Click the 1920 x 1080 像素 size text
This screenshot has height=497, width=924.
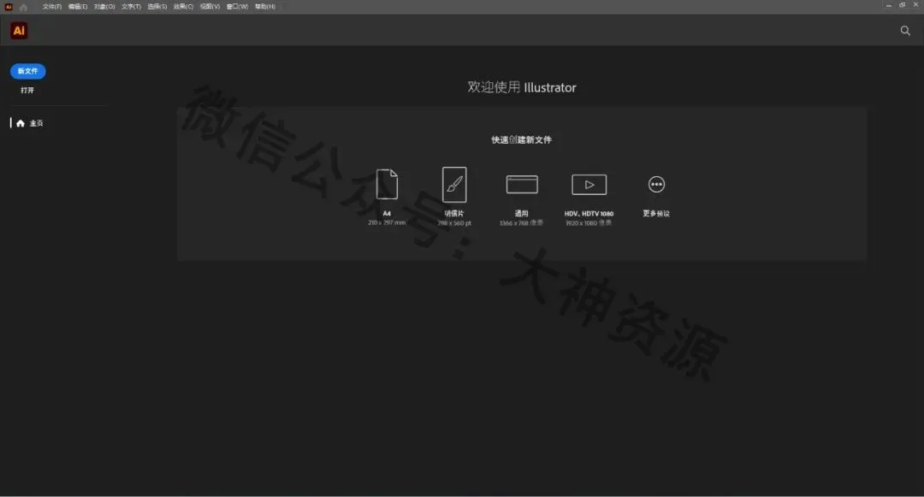(x=589, y=223)
